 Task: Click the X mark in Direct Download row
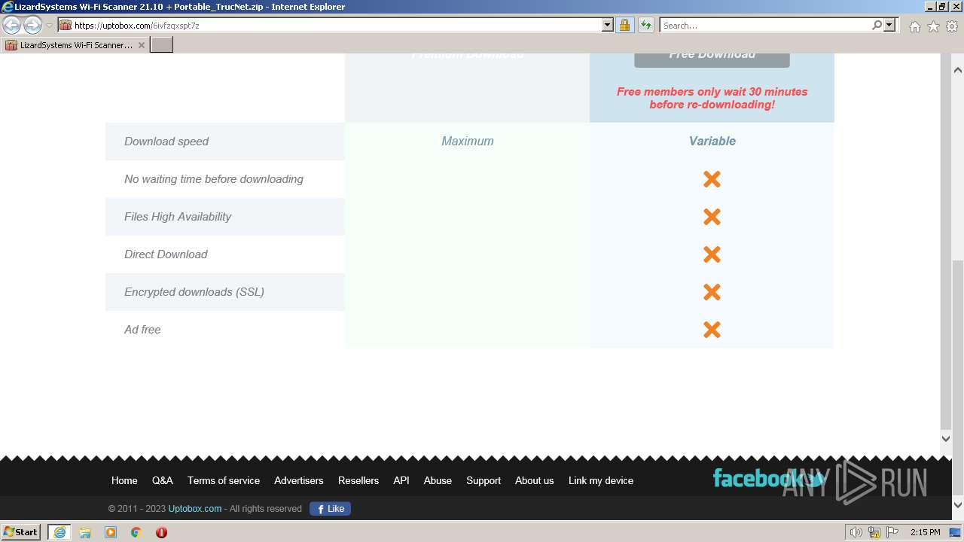point(712,254)
